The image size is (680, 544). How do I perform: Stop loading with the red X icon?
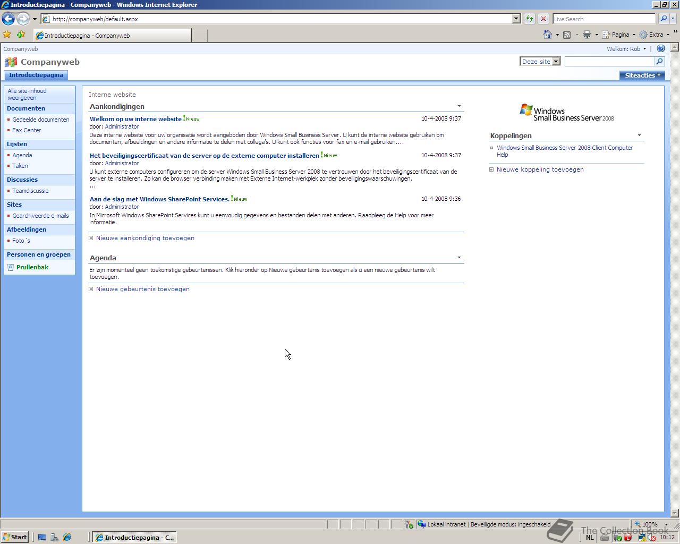point(543,19)
